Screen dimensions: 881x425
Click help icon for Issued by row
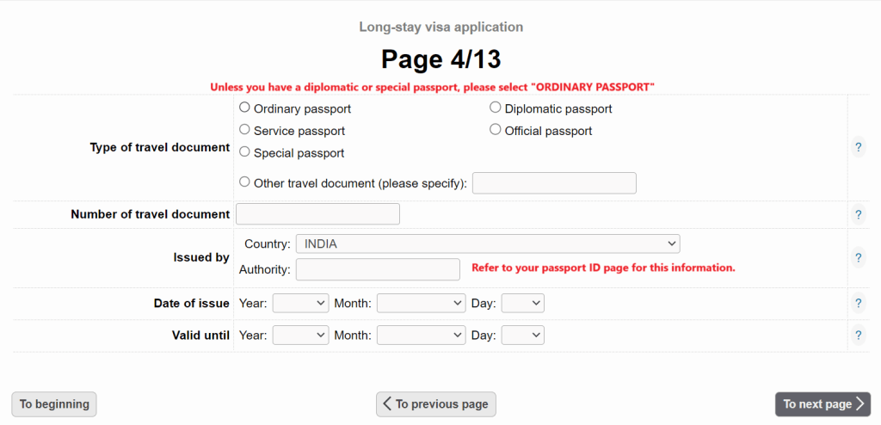point(858,257)
